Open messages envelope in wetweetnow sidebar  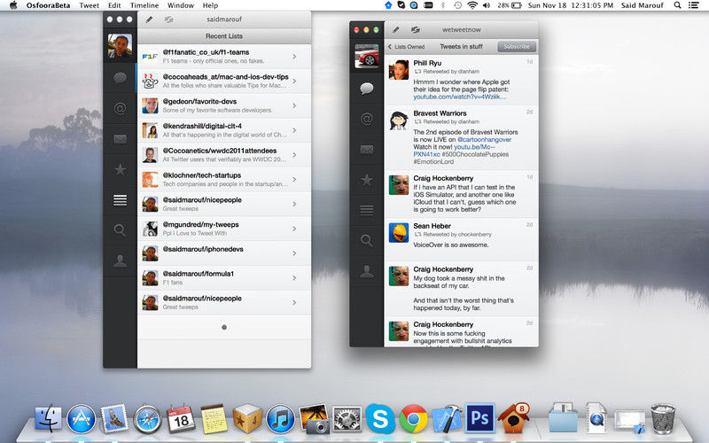(x=367, y=150)
